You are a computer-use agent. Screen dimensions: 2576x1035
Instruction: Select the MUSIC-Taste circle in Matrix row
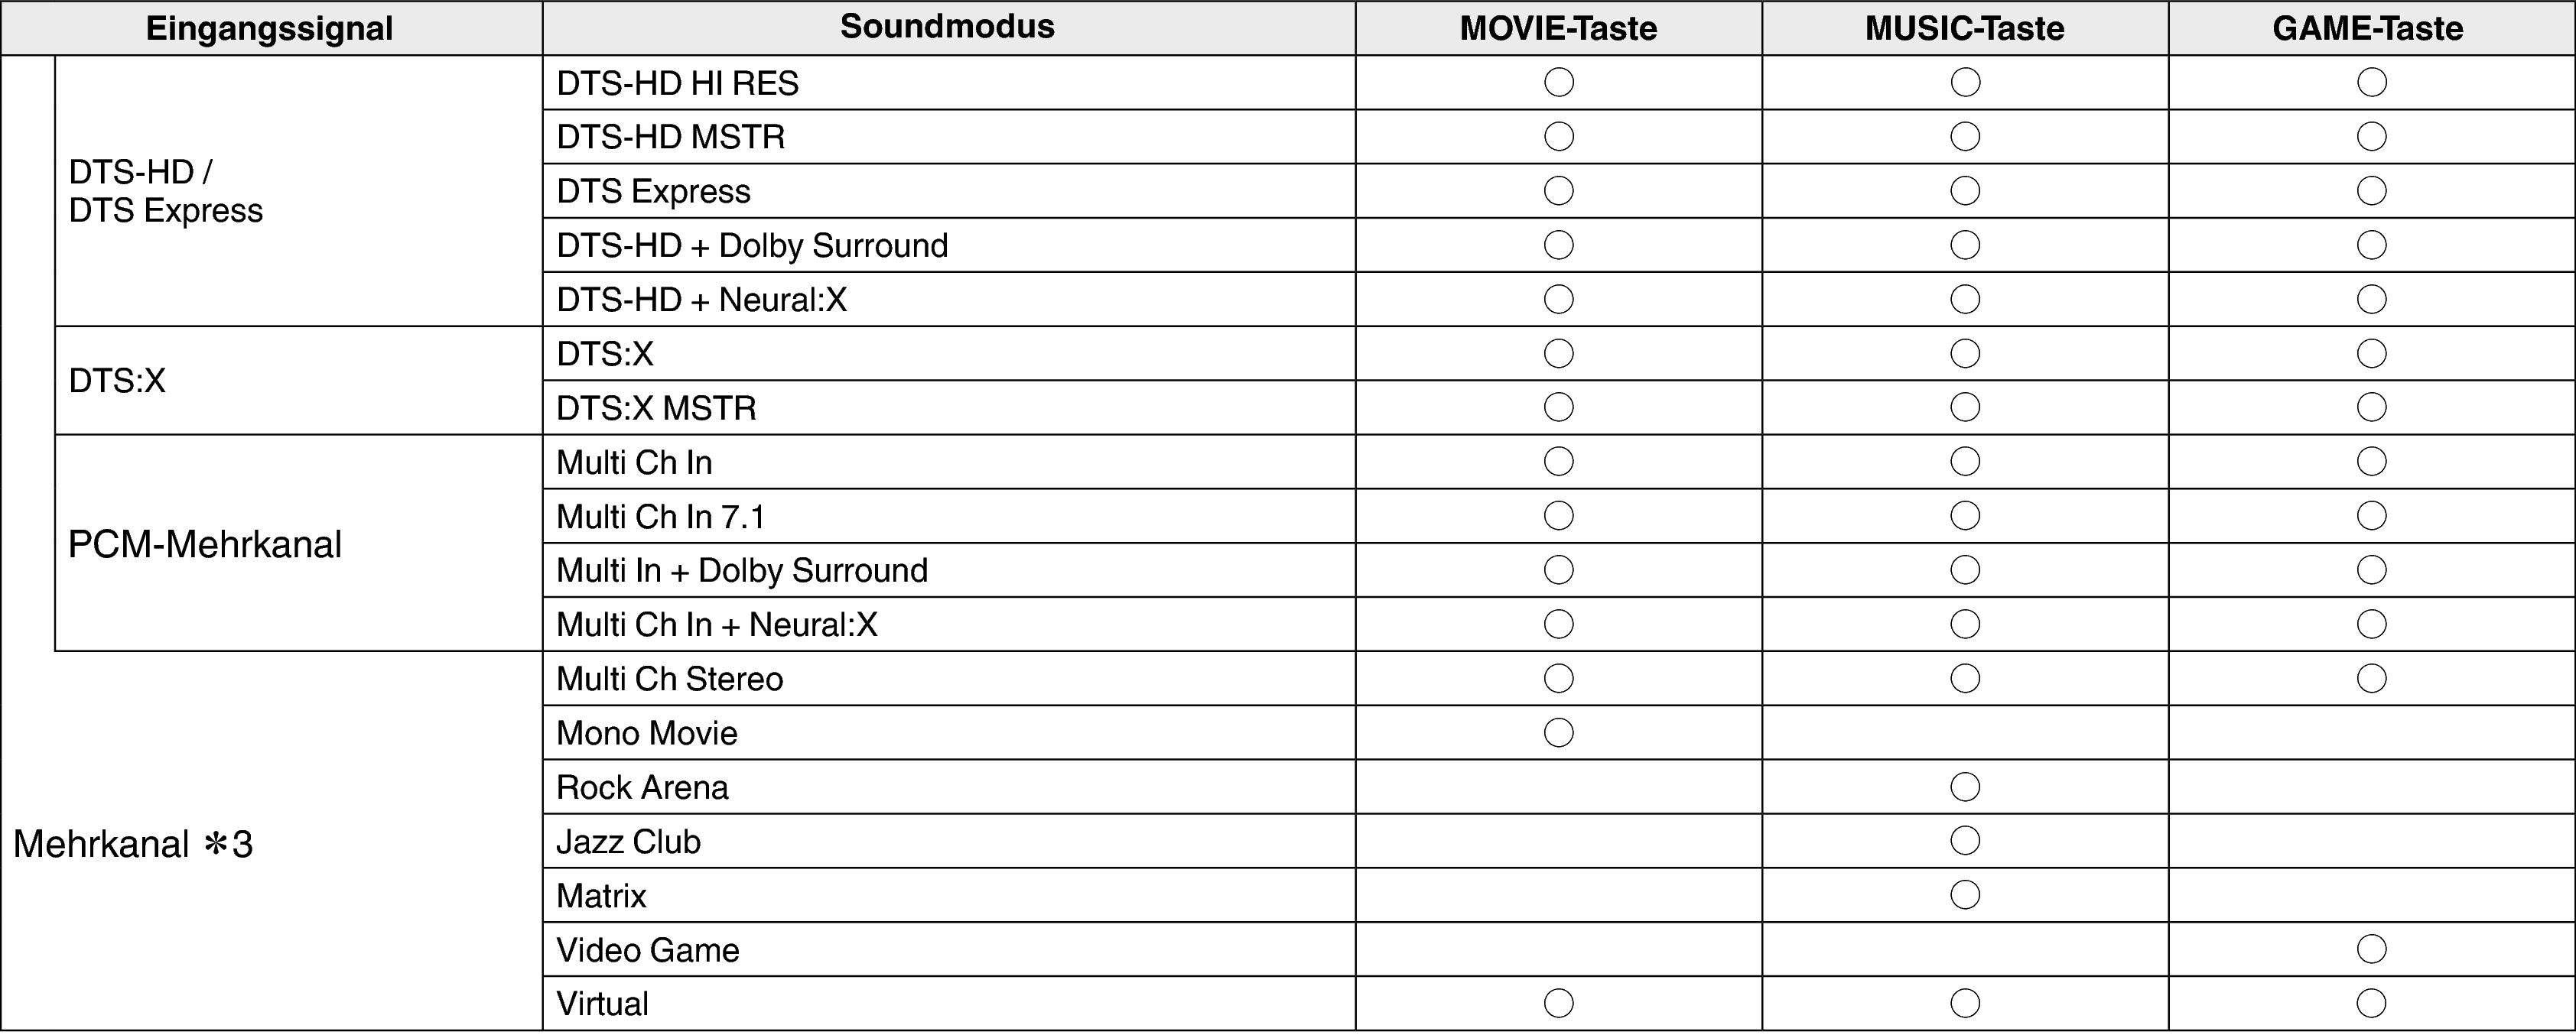point(1964,895)
